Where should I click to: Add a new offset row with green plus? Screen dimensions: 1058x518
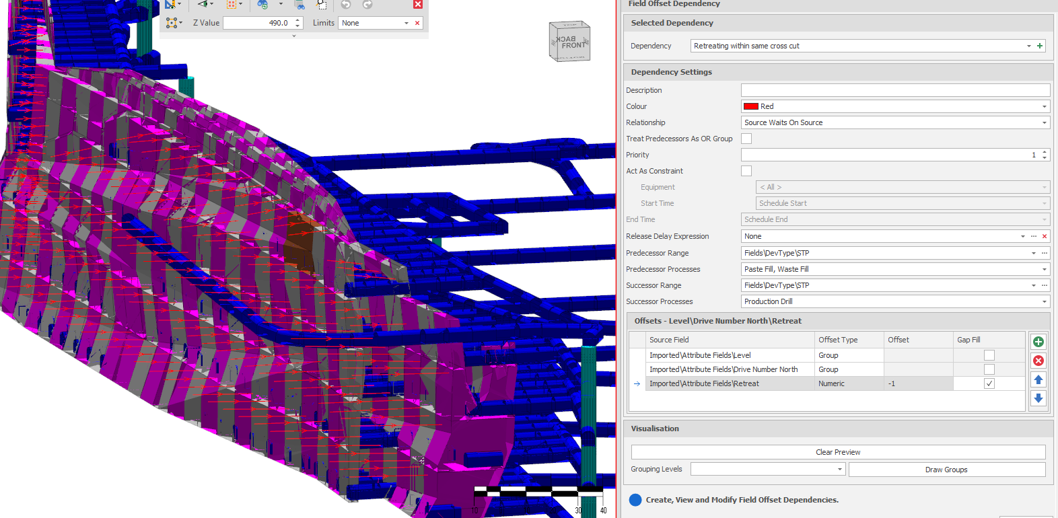point(1038,342)
